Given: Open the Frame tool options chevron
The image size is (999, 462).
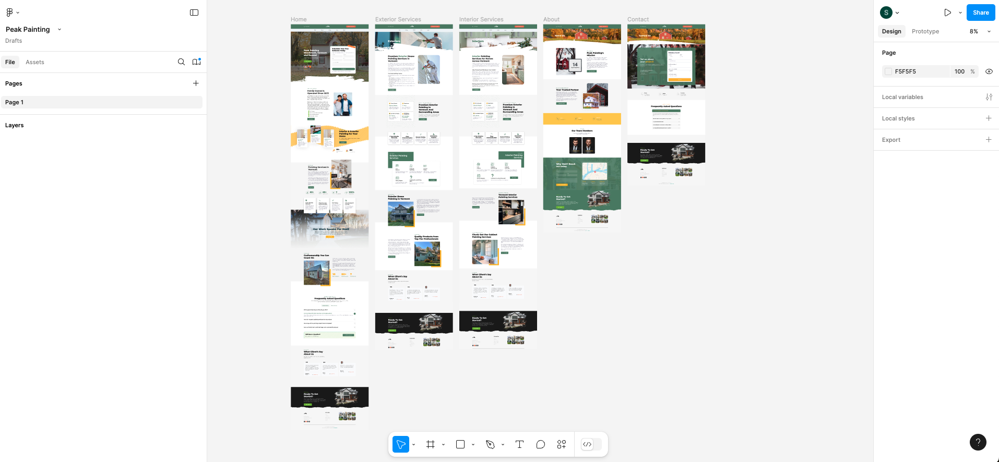Looking at the screenshot, I should tap(444, 445).
